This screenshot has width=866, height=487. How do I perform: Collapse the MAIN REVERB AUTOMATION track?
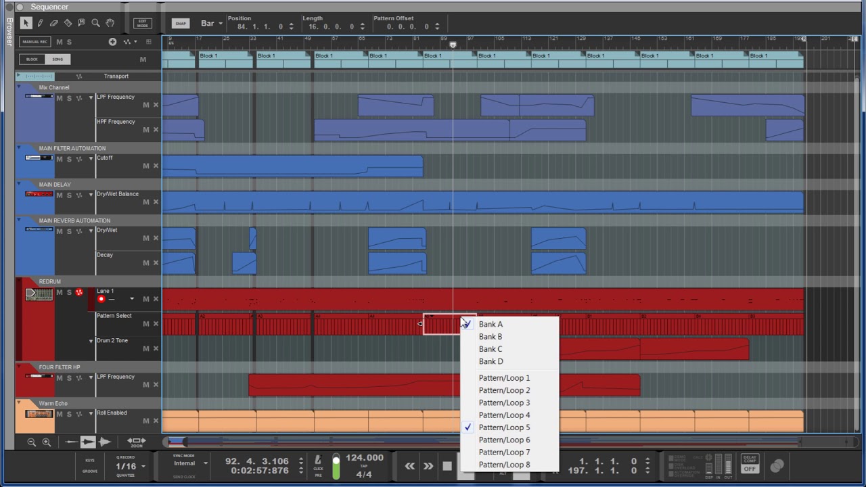pyautogui.click(x=19, y=221)
